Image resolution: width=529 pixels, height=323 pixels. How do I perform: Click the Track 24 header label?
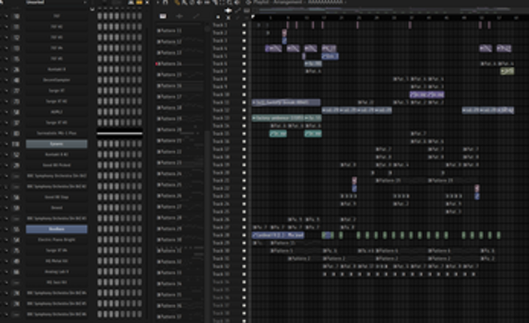tap(221, 204)
